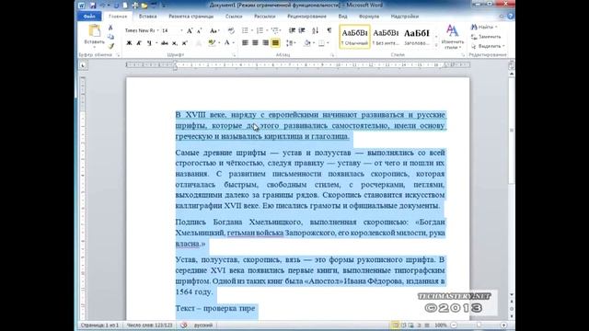
Task: Click the open folder icon in quick access toolbar
Action: click(144, 6)
